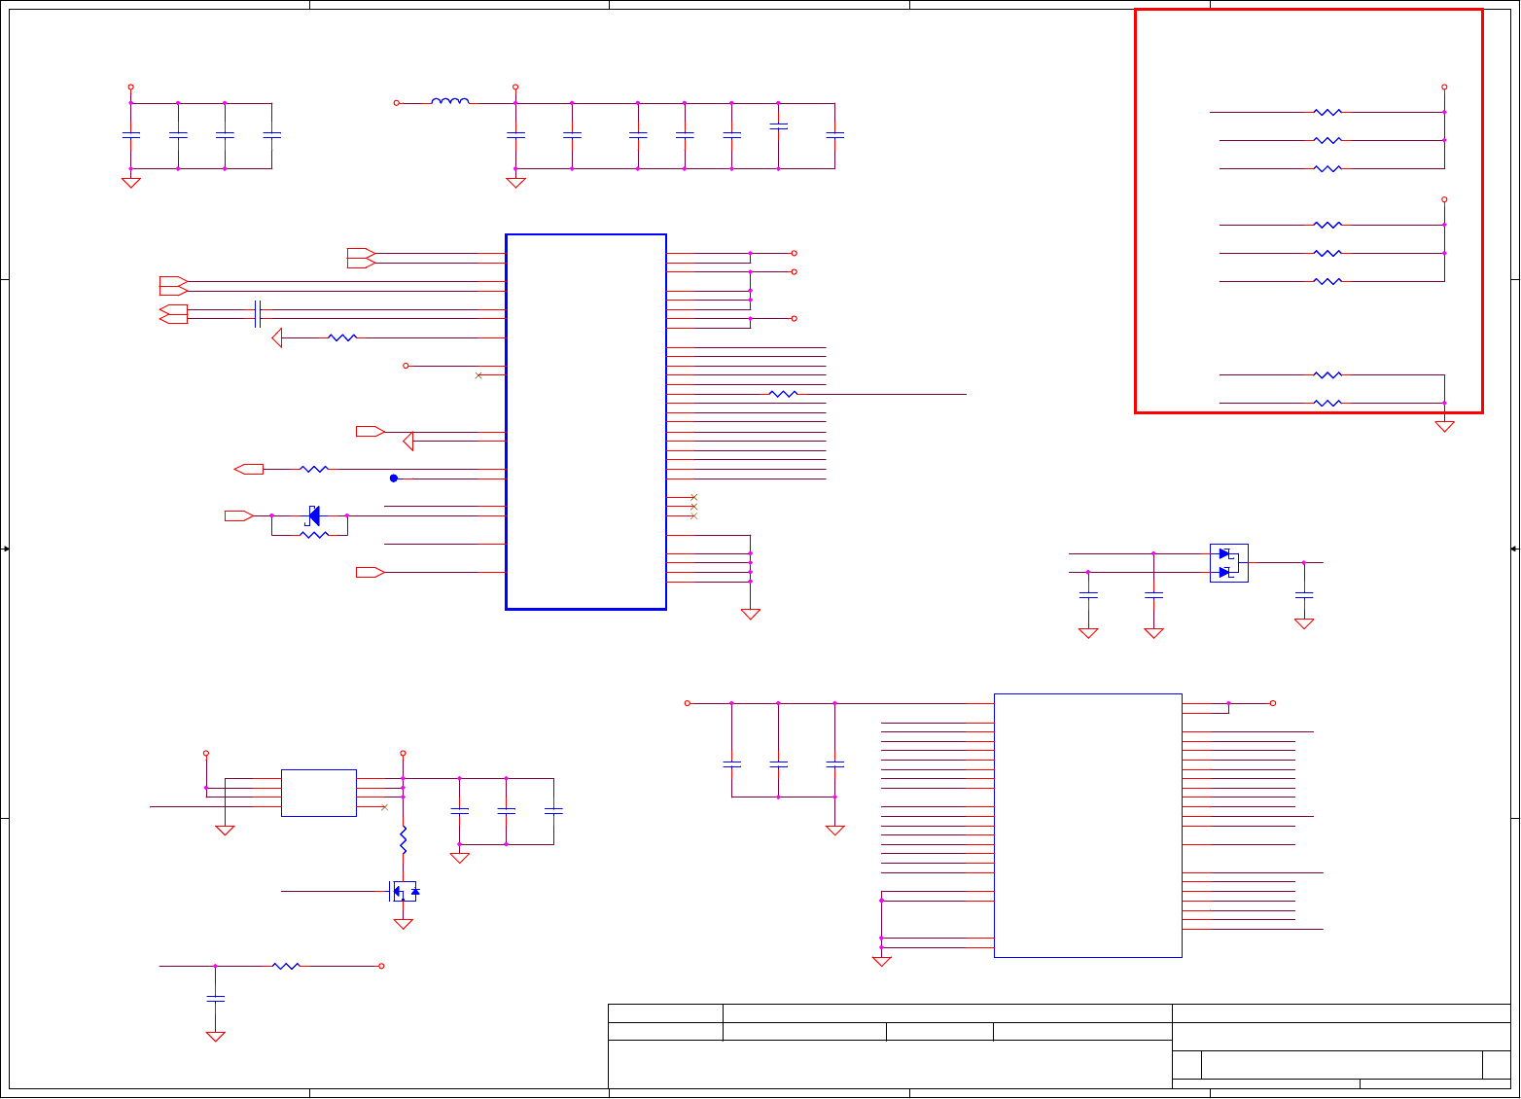Image resolution: width=1521 pixels, height=1099 pixels.
Task: Click the small IC rectangle above the MOSFET
Action: (319, 793)
